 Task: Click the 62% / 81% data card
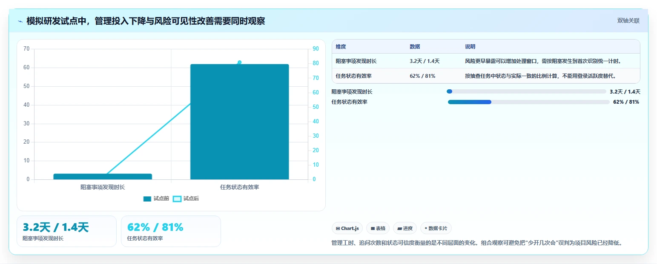(x=171, y=231)
